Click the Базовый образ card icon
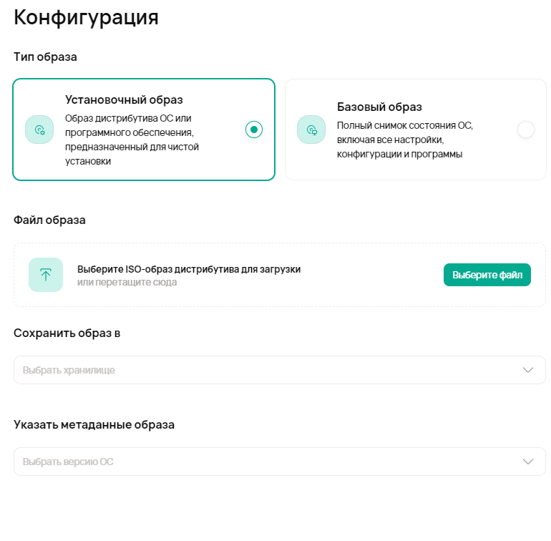 point(312,130)
